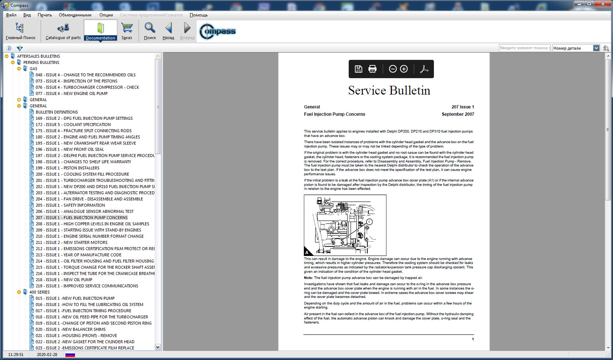613x360 pixels.
Task: Print the service bulletin PDF
Action: tap(372, 69)
